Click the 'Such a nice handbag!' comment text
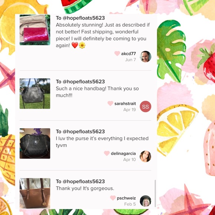Viewport: 215px width, 215px height. pos(97,92)
